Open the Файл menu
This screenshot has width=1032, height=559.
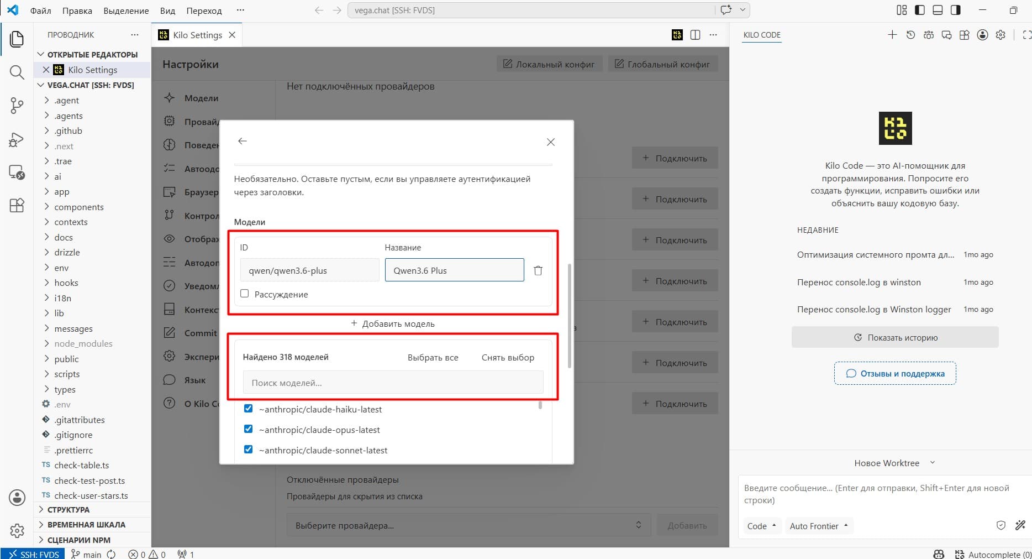click(x=40, y=11)
